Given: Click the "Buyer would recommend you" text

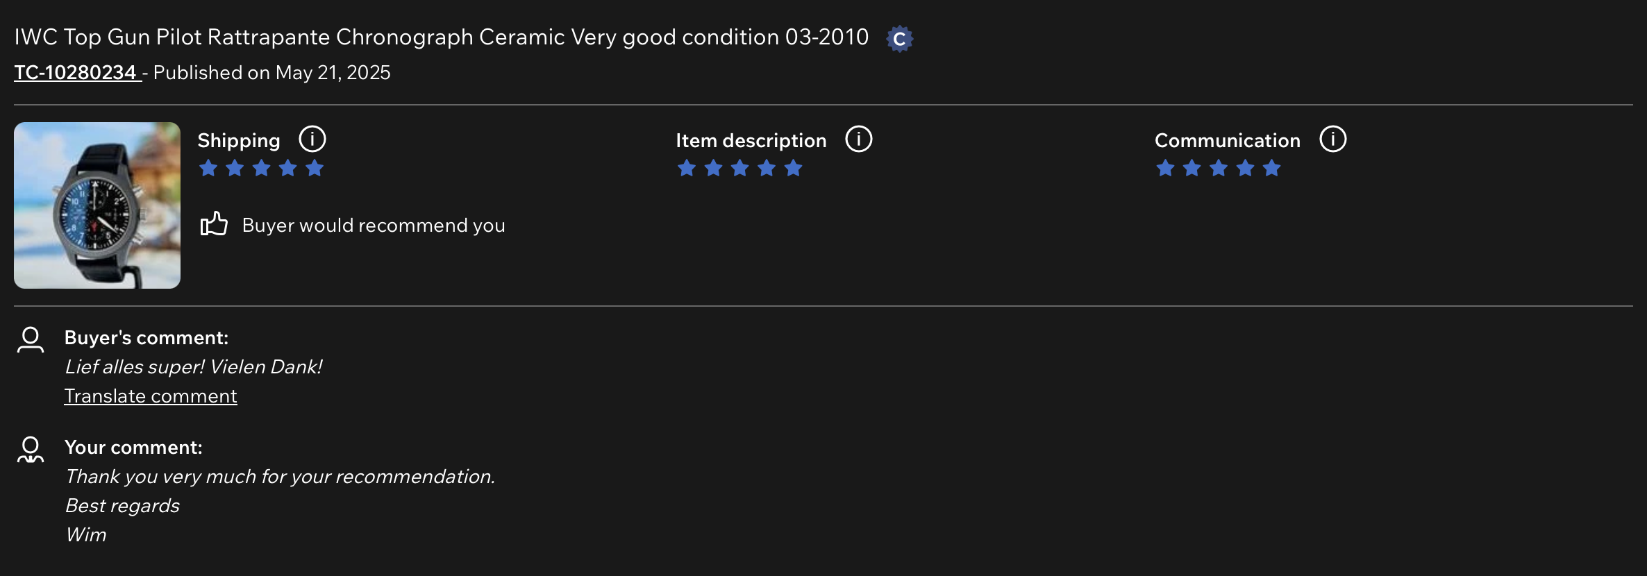Looking at the screenshot, I should coord(374,226).
